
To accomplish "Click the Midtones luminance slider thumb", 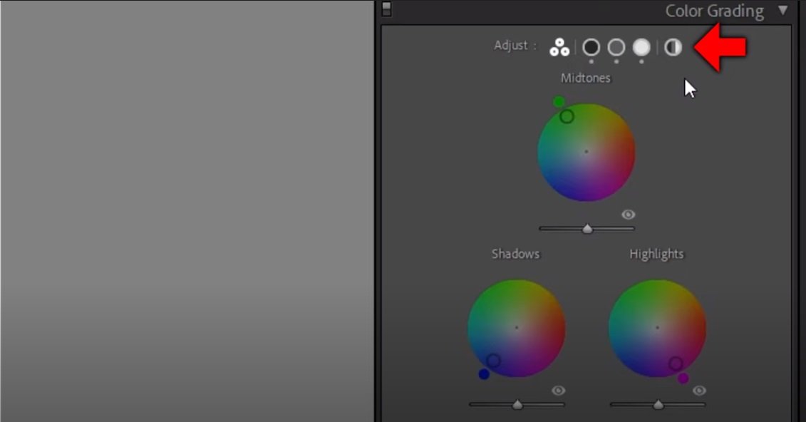I will pyautogui.click(x=587, y=229).
